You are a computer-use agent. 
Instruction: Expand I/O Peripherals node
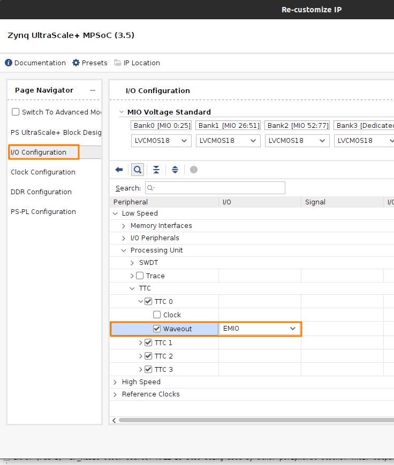[x=124, y=238]
